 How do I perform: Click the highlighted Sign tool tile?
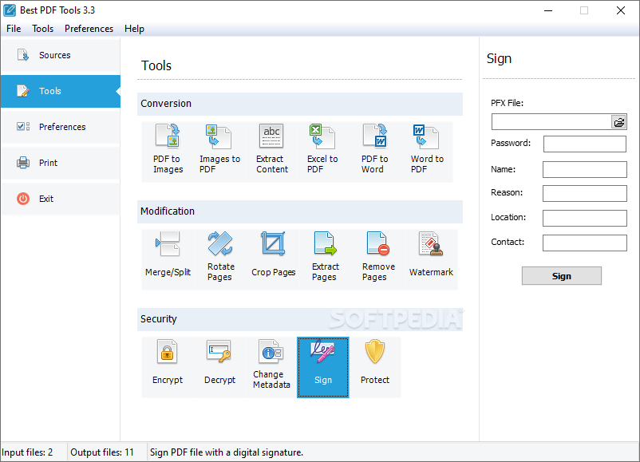coord(323,367)
